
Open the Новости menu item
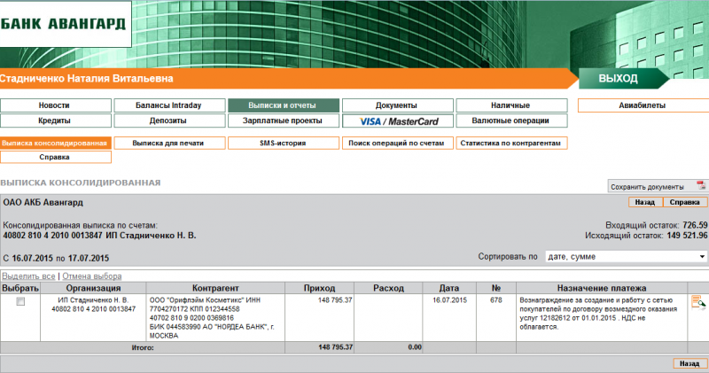coord(56,105)
